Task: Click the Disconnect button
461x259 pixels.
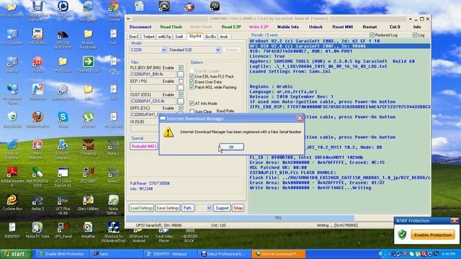Action: pos(140,27)
